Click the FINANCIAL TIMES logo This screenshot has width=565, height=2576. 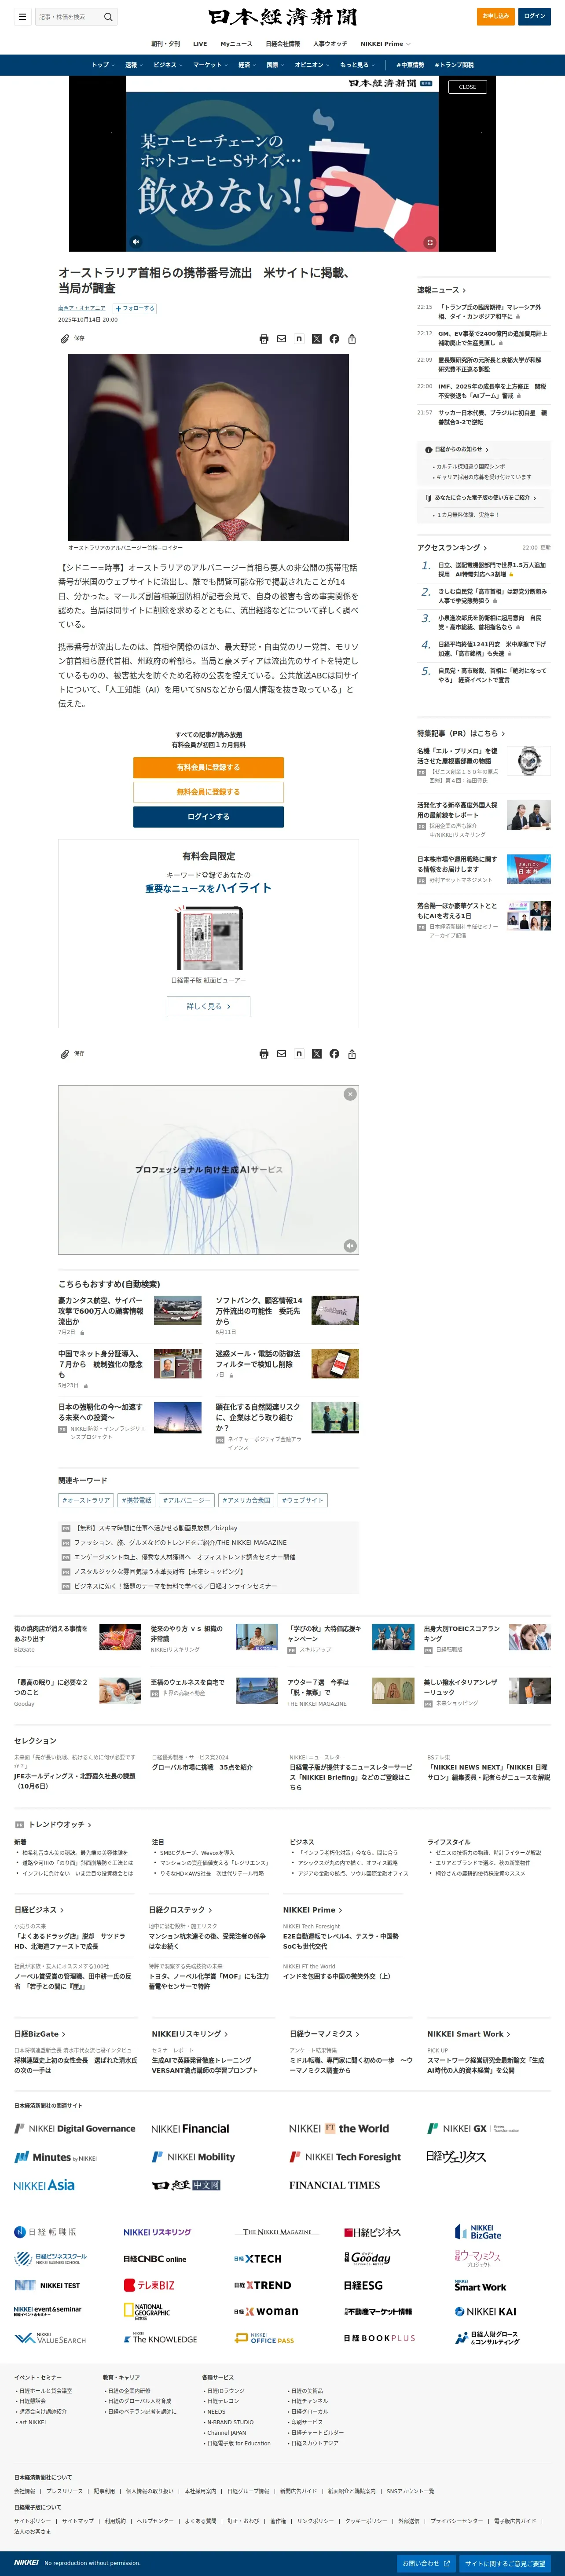click(x=334, y=2185)
